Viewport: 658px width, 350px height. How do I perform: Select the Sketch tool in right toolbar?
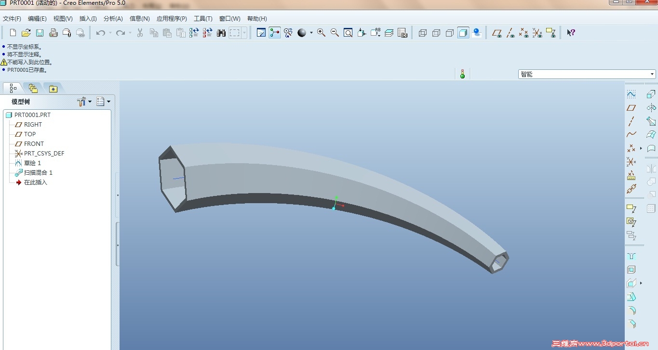tap(631, 94)
